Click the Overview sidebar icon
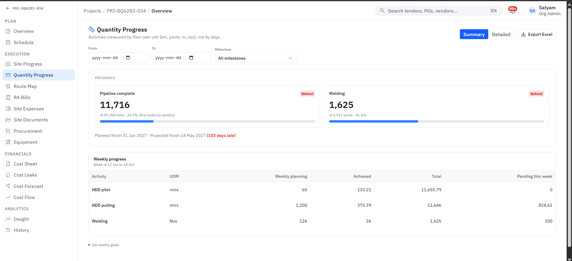The width and height of the screenshot is (572, 261). pos(8,31)
